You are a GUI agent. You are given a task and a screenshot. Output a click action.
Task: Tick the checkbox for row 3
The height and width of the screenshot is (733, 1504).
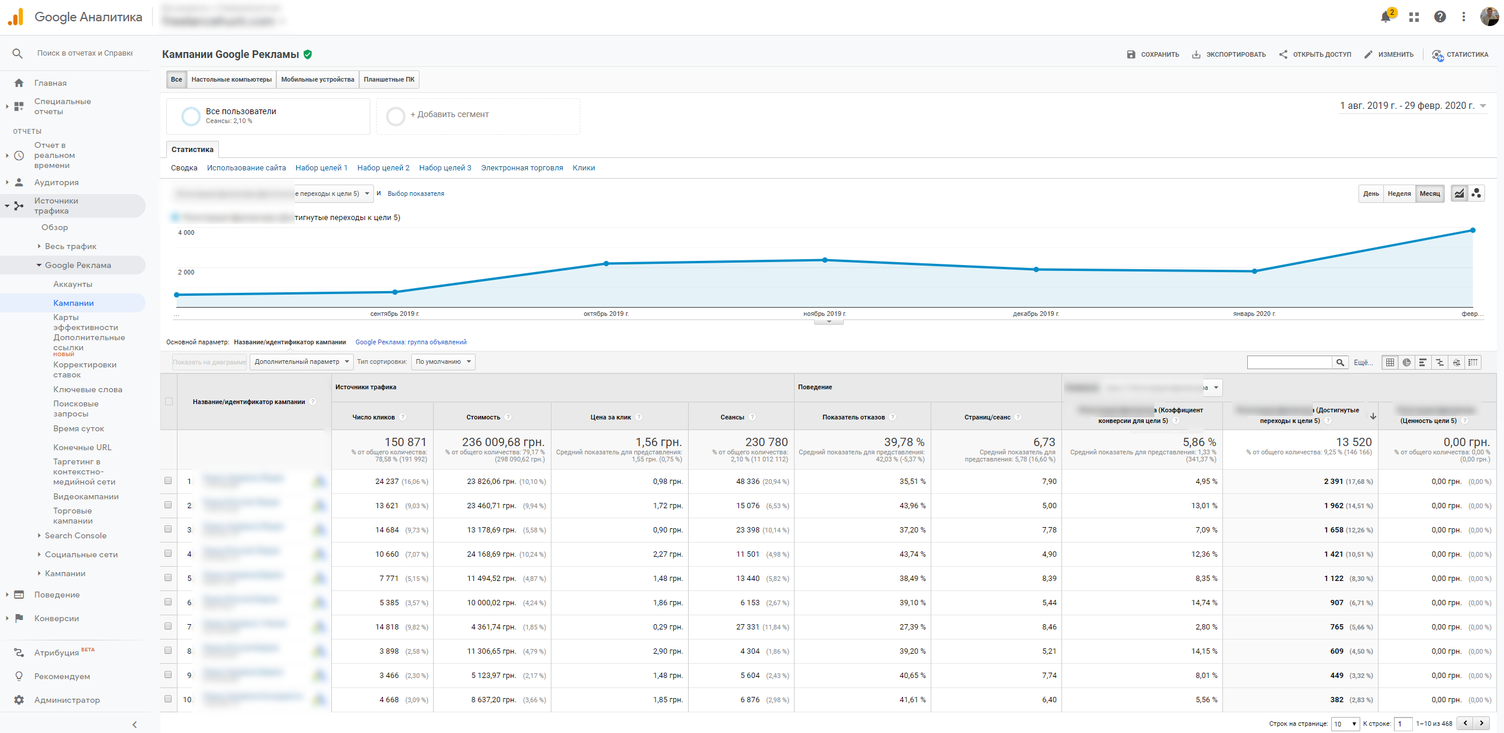click(x=168, y=529)
